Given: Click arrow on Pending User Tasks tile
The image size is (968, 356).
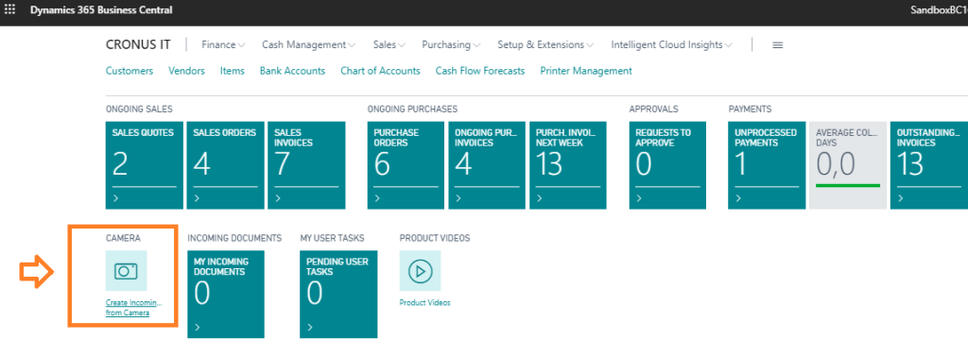Looking at the screenshot, I should (x=310, y=327).
